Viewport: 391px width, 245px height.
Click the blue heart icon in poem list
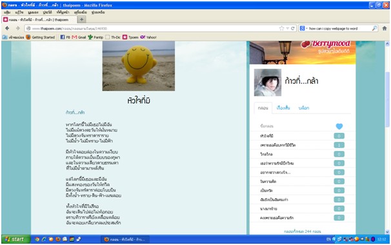coord(339,126)
